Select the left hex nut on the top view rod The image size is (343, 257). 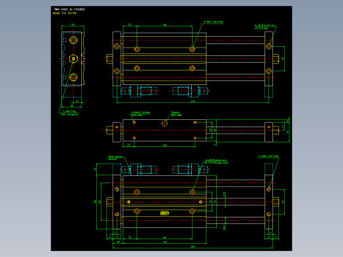coord(109,59)
